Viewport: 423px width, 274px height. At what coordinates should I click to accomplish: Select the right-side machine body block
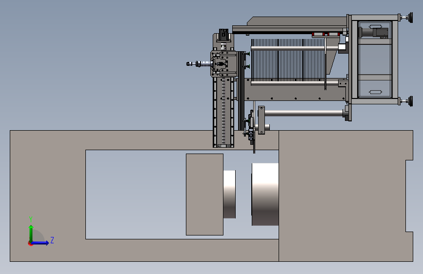coord(346,196)
